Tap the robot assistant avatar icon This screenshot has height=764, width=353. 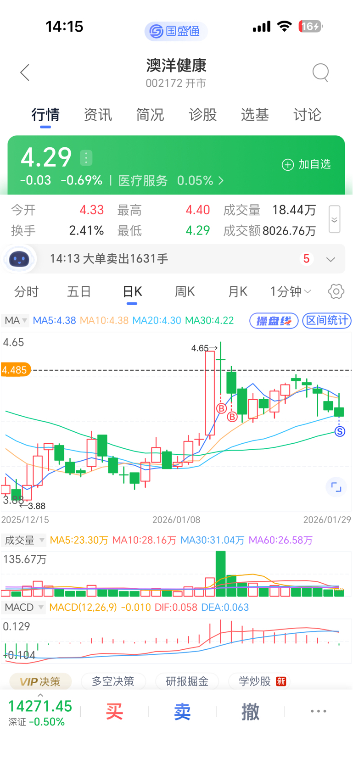(x=19, y=259)
